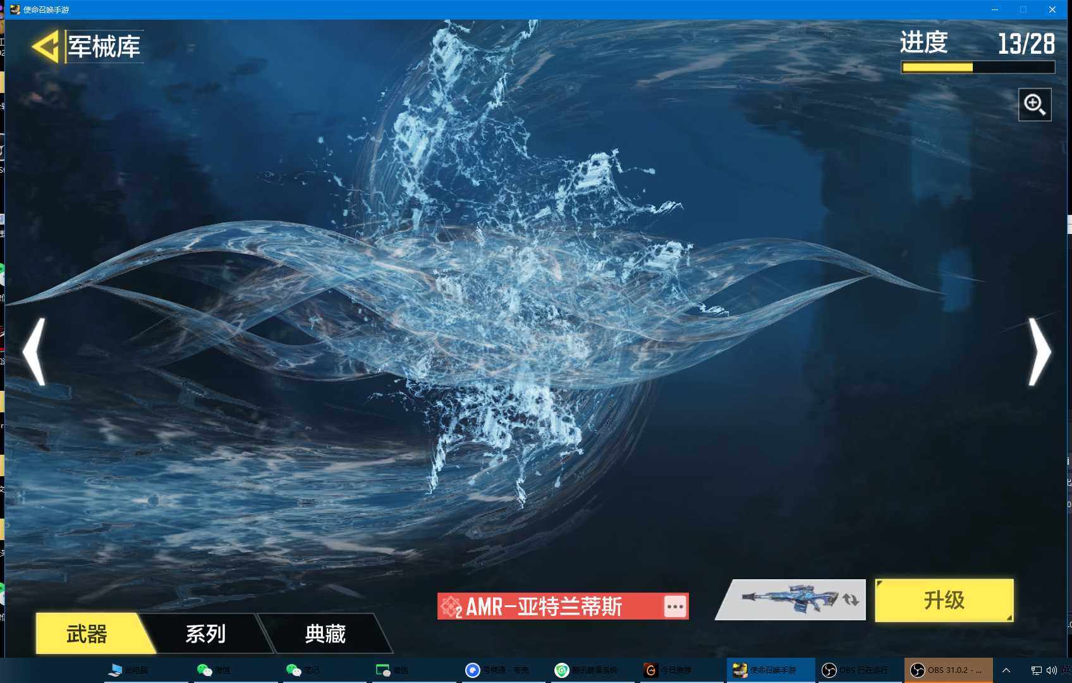Open the green circle app in taskbar
The image size is (1072, 683).
(561, 670)
